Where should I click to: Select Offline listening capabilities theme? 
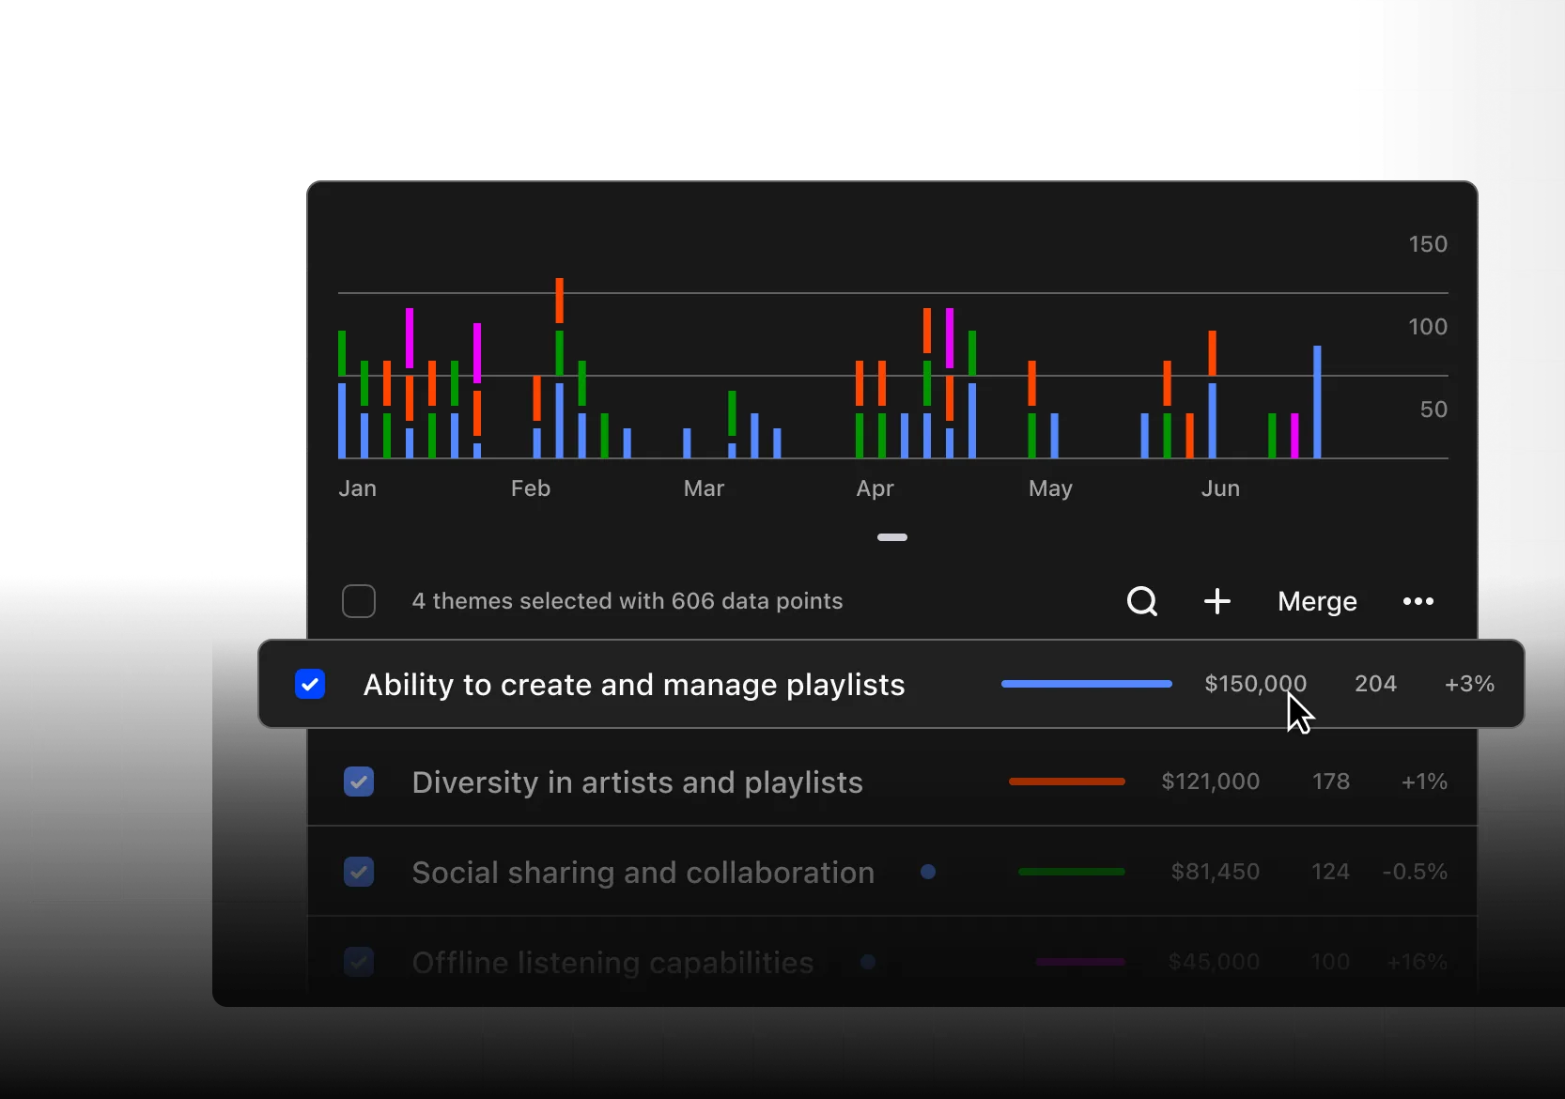coord(612,963)
